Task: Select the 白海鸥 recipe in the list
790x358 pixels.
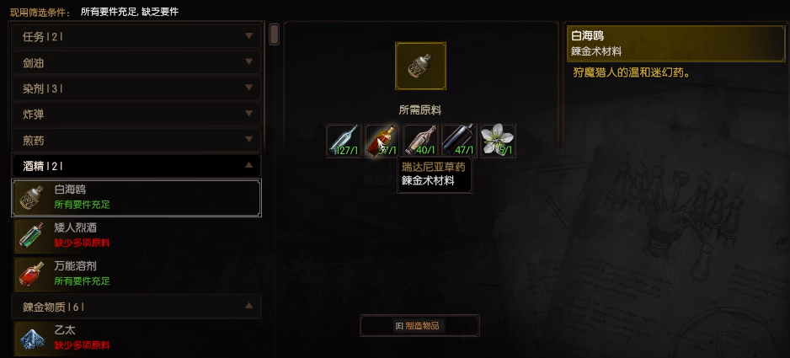Action: pos(136,198)
